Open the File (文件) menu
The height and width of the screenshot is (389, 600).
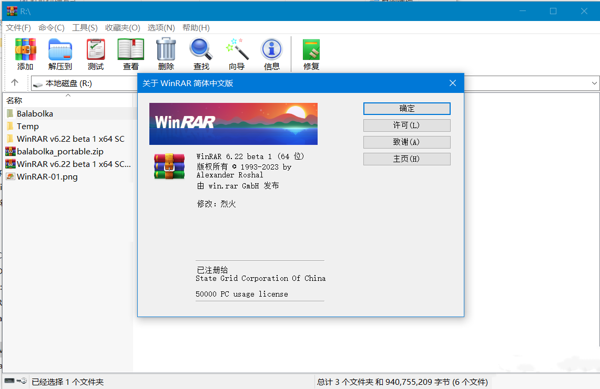tap(18, 28)
